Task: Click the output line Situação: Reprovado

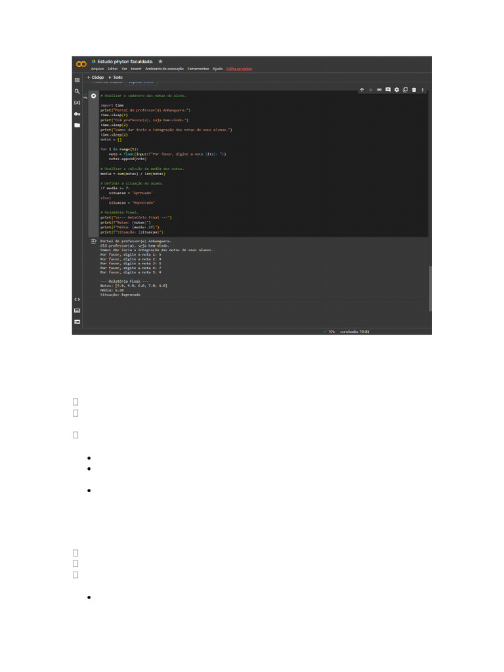Action: pos(121,295)
